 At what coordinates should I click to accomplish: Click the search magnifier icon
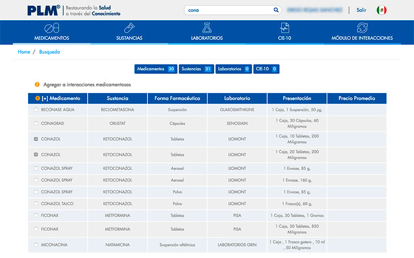point(276,10)
